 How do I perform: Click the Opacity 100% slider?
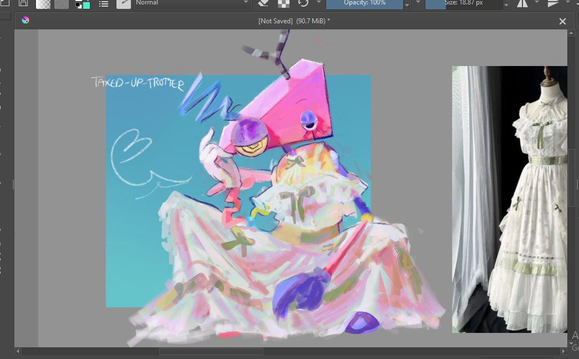[364, 3]
